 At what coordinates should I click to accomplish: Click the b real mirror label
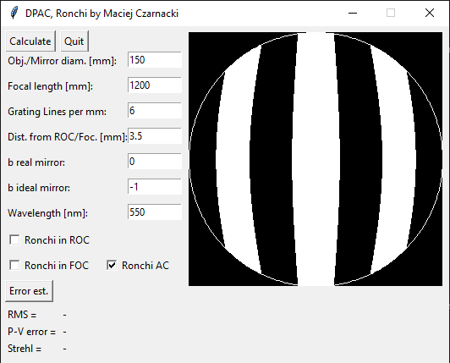click(x=36, y=162)
